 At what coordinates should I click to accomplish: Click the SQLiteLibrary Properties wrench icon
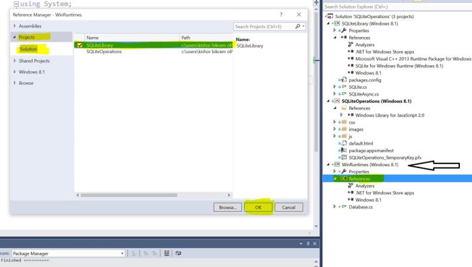344,30
